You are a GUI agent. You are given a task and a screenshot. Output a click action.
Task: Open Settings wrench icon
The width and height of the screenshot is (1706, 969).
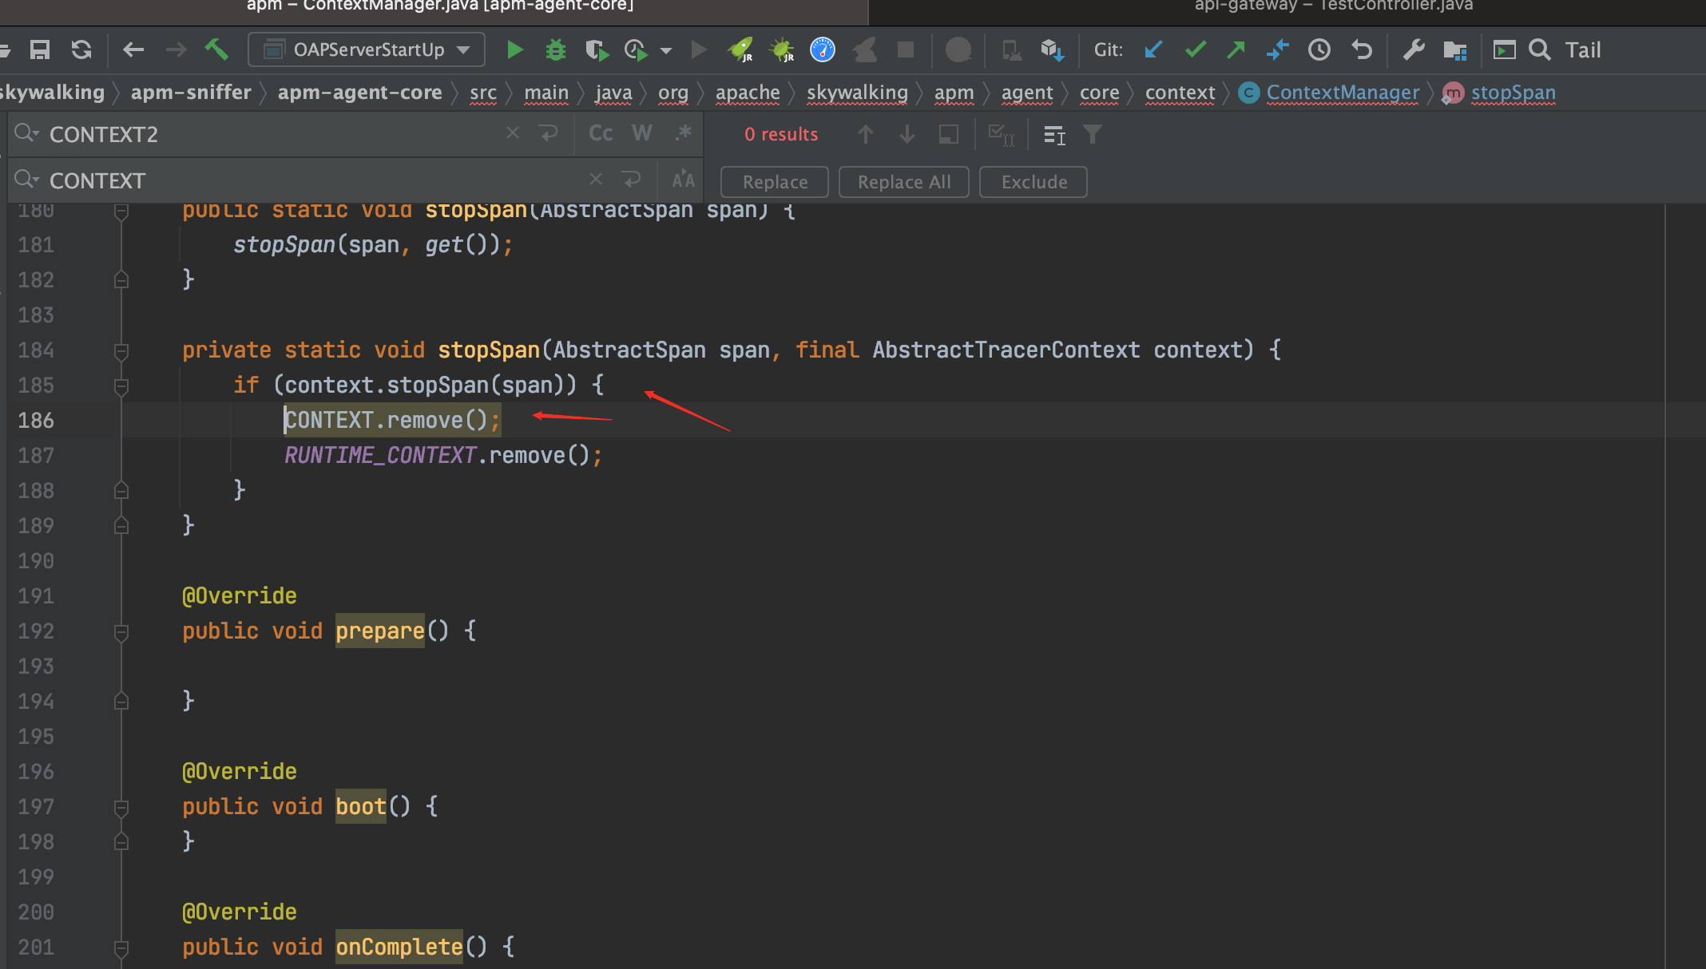tap(1414, 50)
